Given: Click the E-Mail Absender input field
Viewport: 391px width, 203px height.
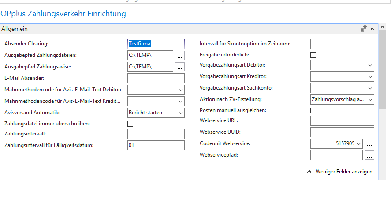Looking at the screenshot, I should [x=156, y=79].
